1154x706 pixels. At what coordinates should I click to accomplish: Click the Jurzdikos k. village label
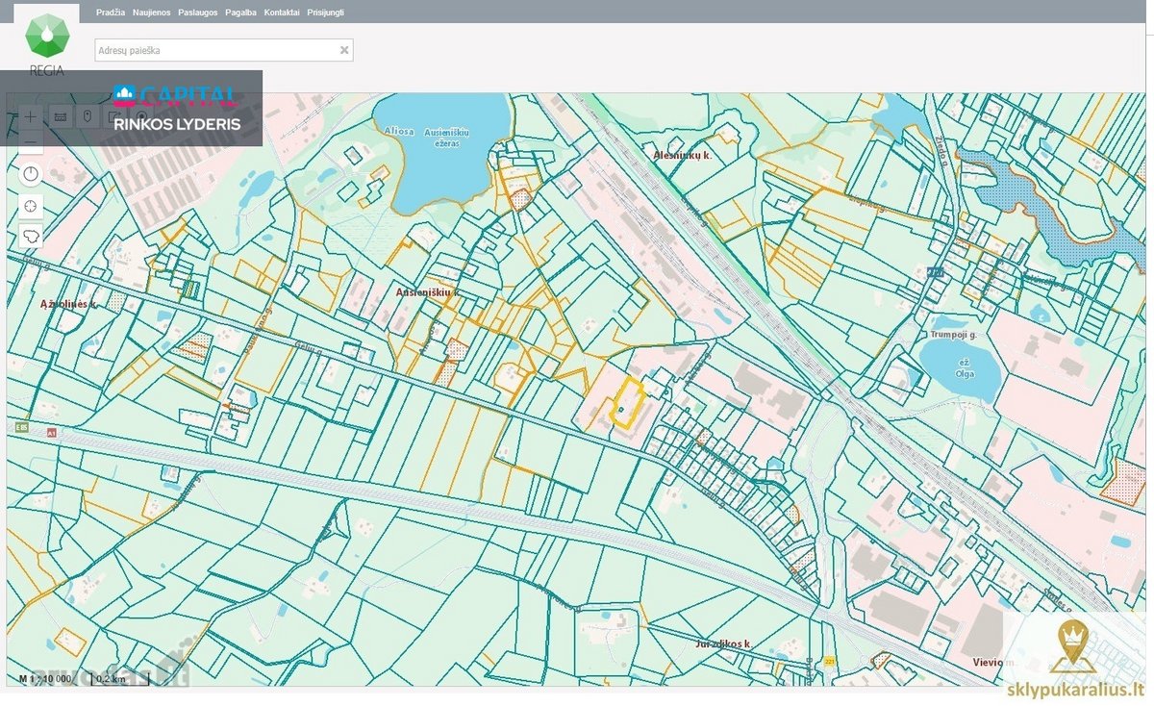(722, 643)
